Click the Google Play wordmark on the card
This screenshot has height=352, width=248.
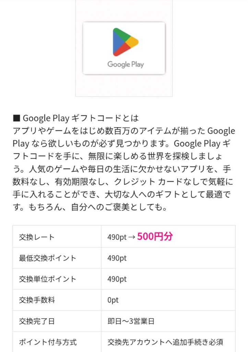(126, 64)
